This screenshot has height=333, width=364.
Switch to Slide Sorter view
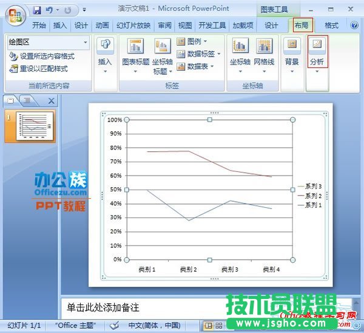click(x=218, y=326)
